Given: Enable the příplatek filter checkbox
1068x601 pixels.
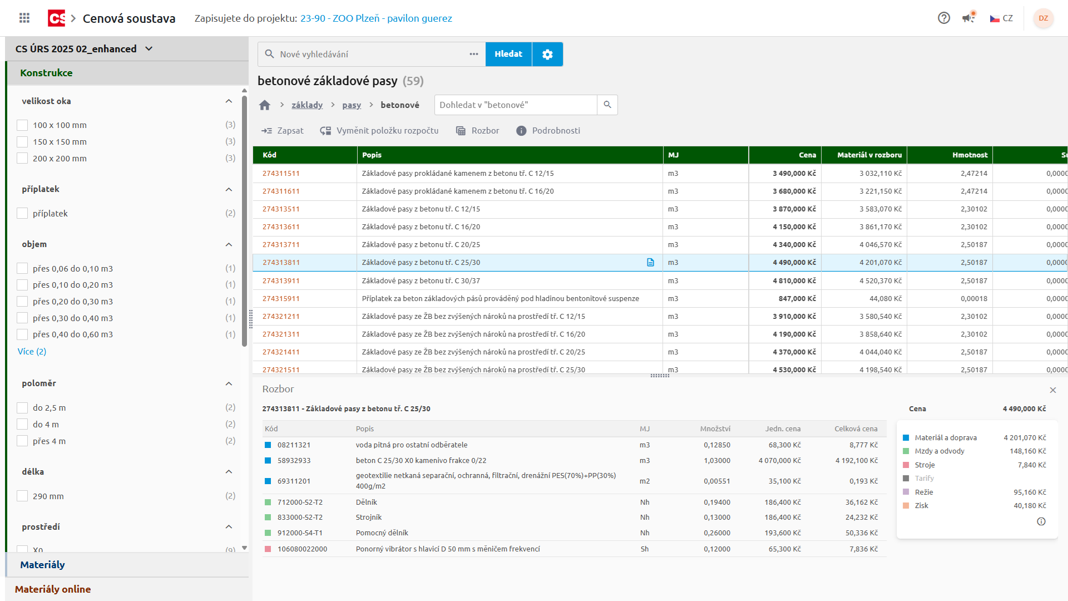Looking at the screenshot, I should coord(22,214).
